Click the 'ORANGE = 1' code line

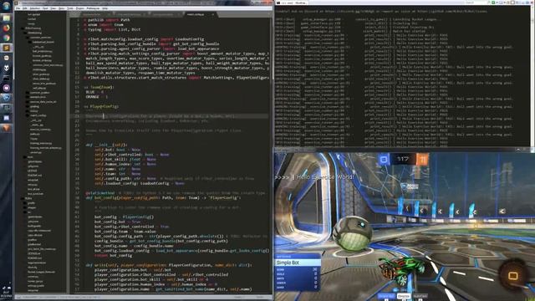(x=97, y=97)
